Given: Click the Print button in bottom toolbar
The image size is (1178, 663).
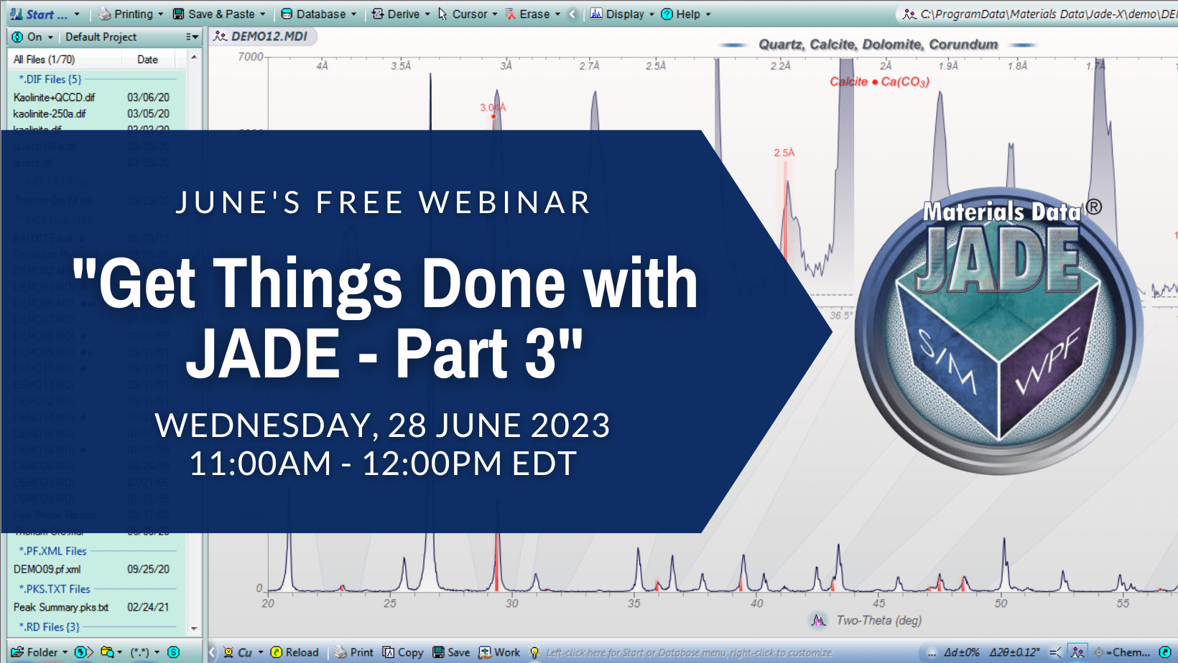Looking at the screenshot, I should click(x=354, y=652).
